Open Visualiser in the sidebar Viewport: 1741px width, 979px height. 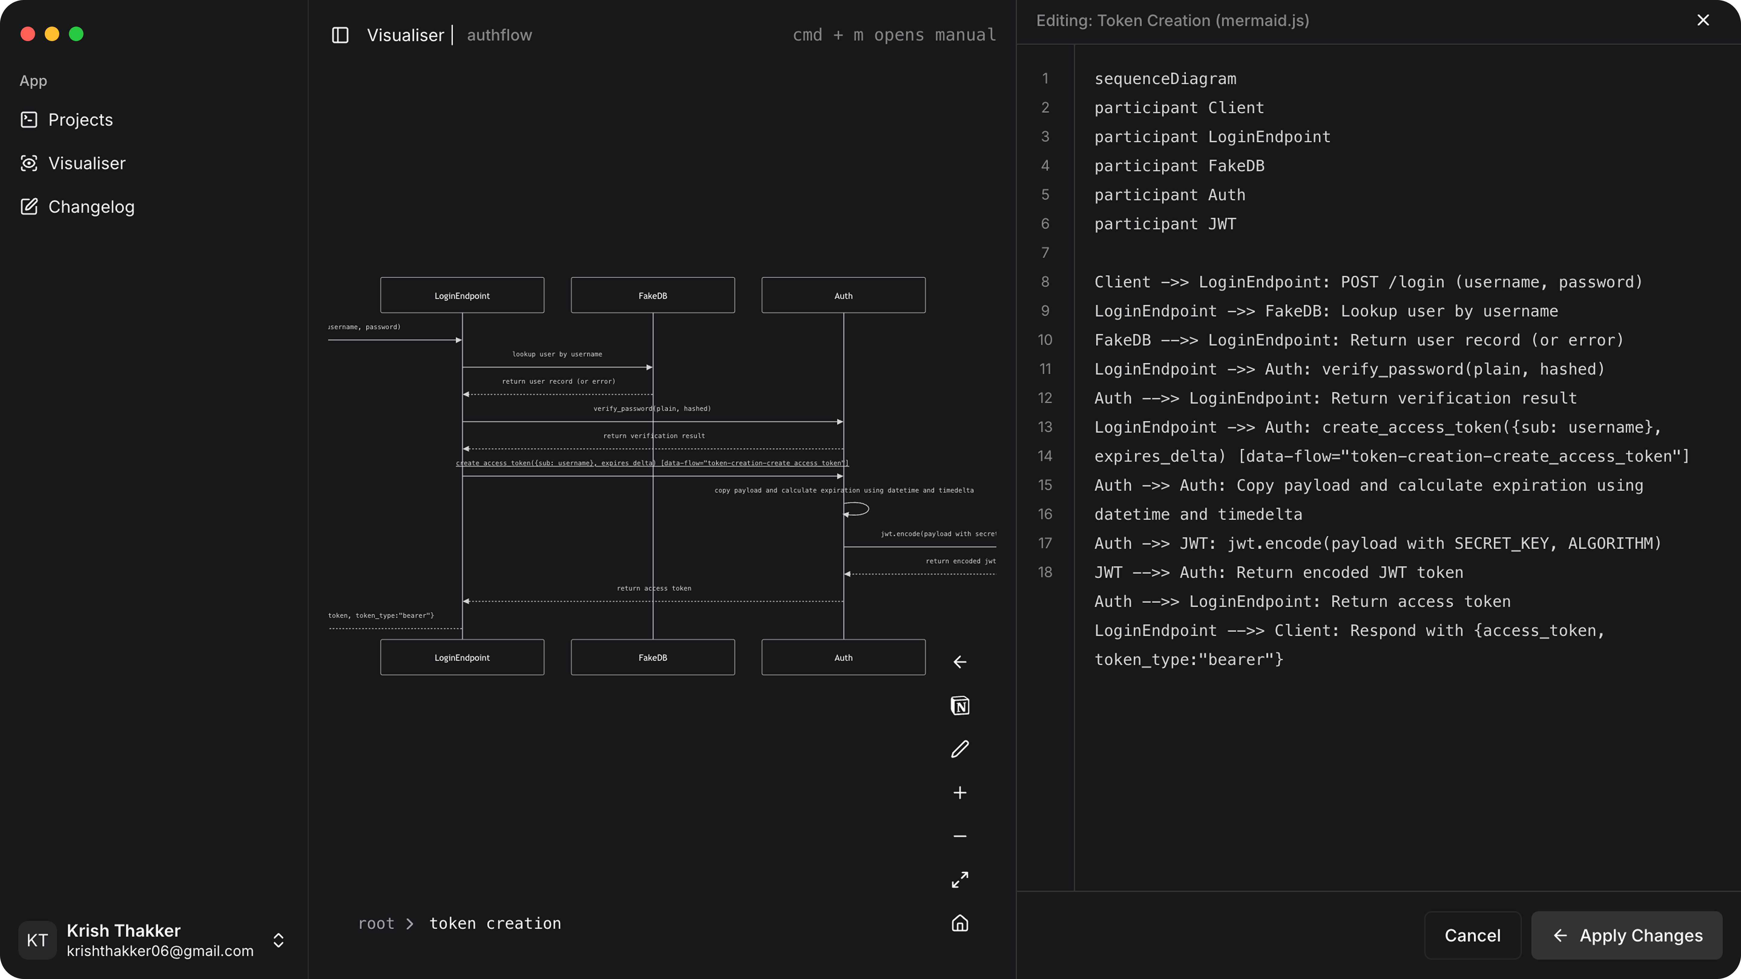click(x=87, y=163)
